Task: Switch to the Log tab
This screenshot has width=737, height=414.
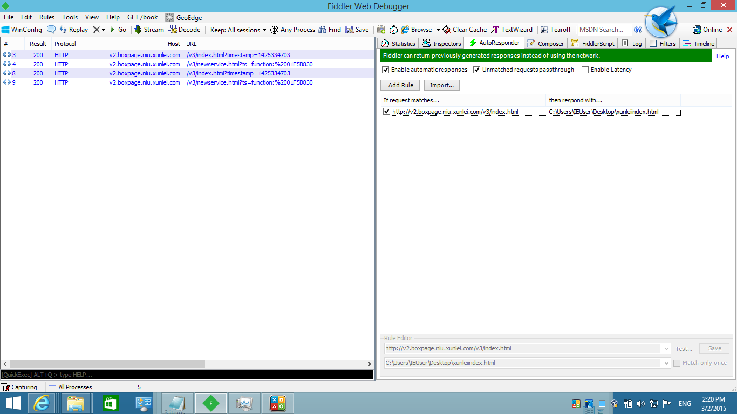Action: point(632,44)
